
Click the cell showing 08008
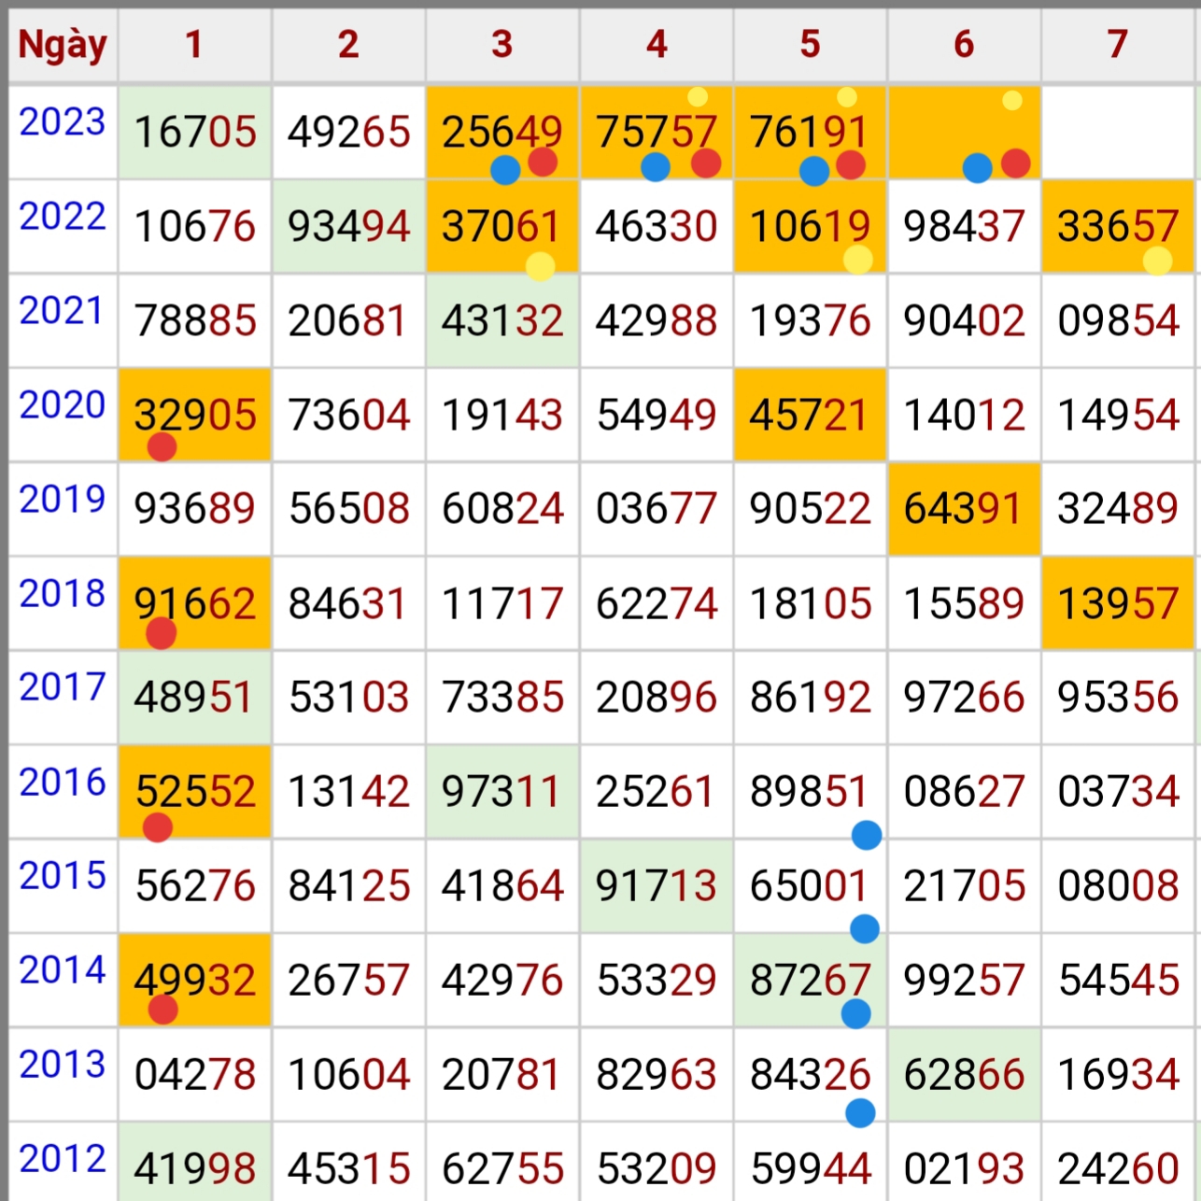point(1118,885)
